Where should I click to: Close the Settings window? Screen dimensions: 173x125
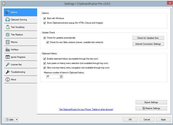pyautogui.click(x=170, y=3)
